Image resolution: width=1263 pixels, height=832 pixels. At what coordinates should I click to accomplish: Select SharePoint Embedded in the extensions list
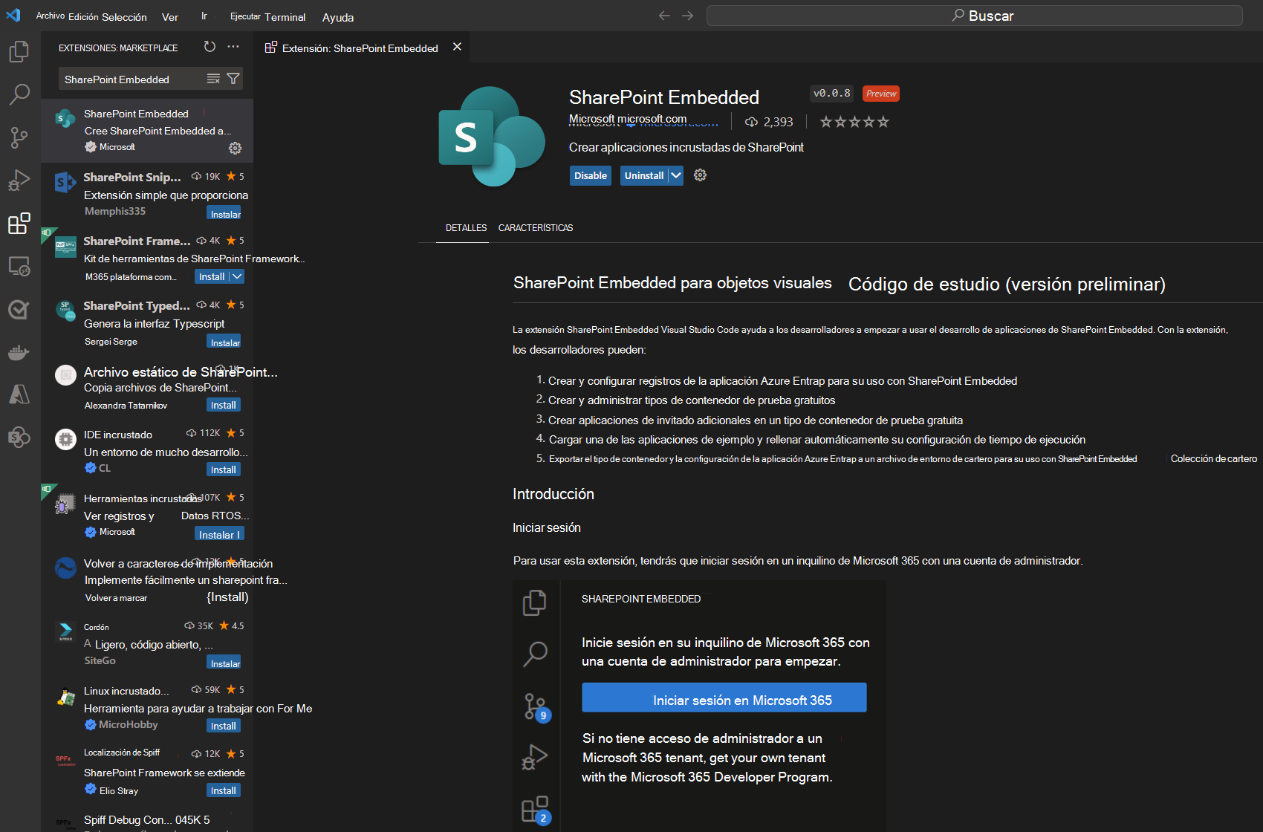point(147,131)
